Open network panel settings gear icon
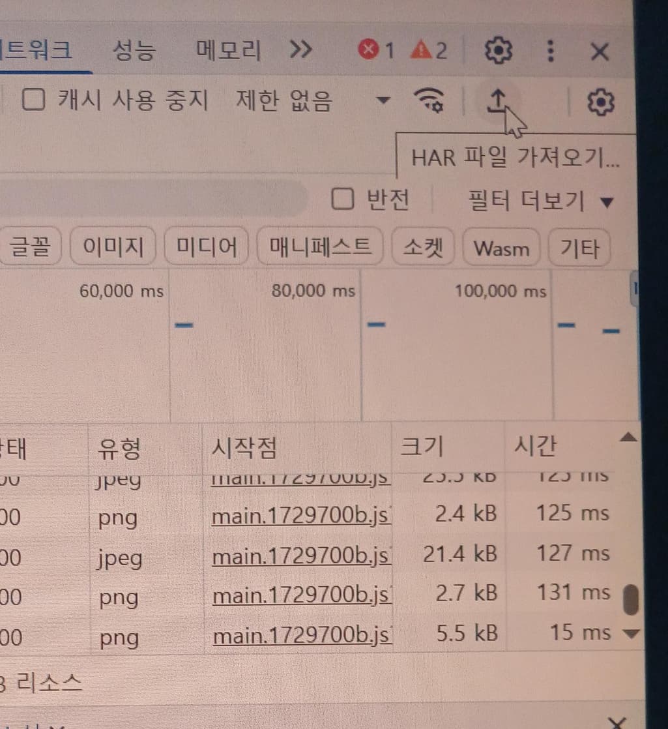Image resolution: width=668 pixels, height=729 pixels. point(600,102)
